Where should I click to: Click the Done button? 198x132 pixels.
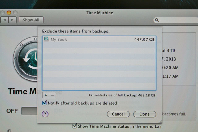pos(144,114)
